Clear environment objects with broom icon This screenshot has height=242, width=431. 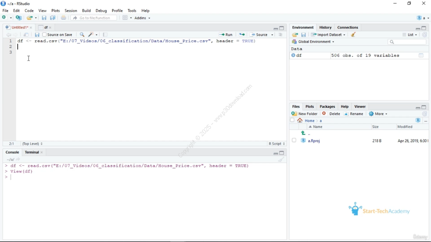353,35
